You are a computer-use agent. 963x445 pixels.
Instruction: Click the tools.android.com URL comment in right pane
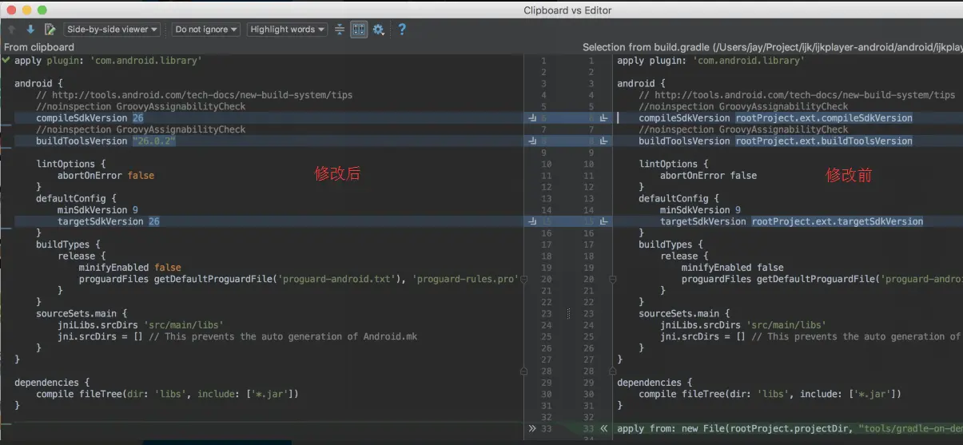click(797, 95)
